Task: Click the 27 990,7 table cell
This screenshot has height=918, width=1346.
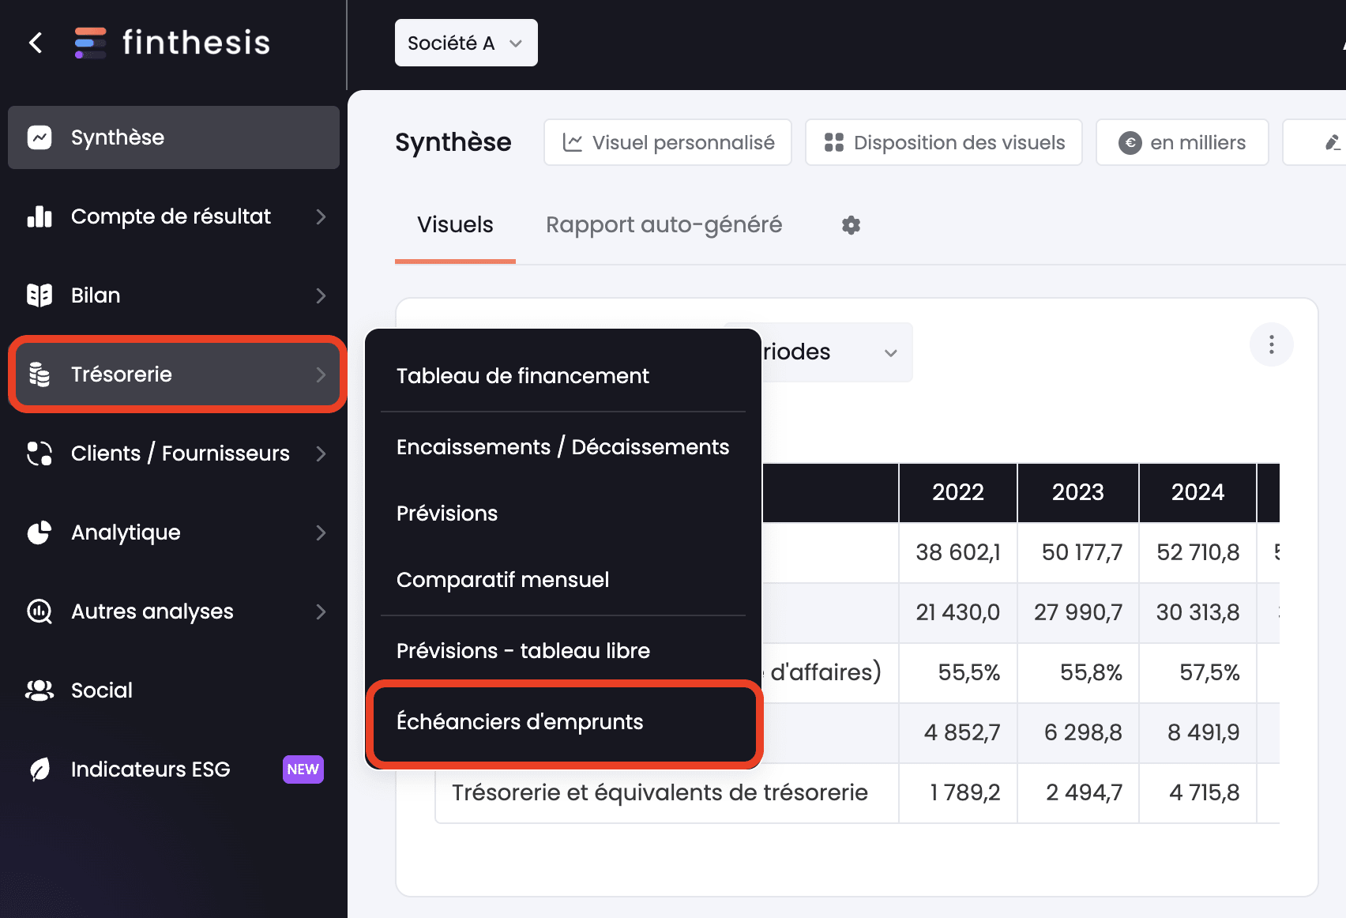Action: (x=1078, y=612)
